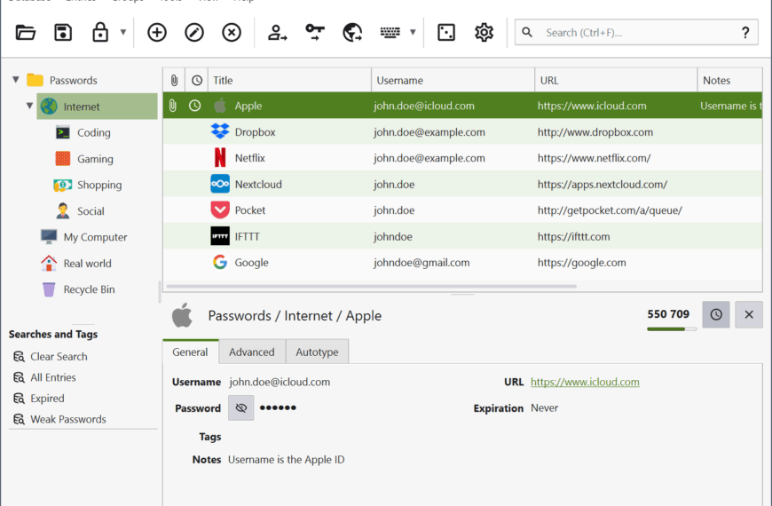
Task: Save database with floppy disk icon
Action: click(63, 33)
